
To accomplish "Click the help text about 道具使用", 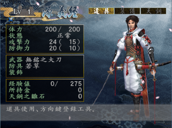I will click(x=51, y=109).
